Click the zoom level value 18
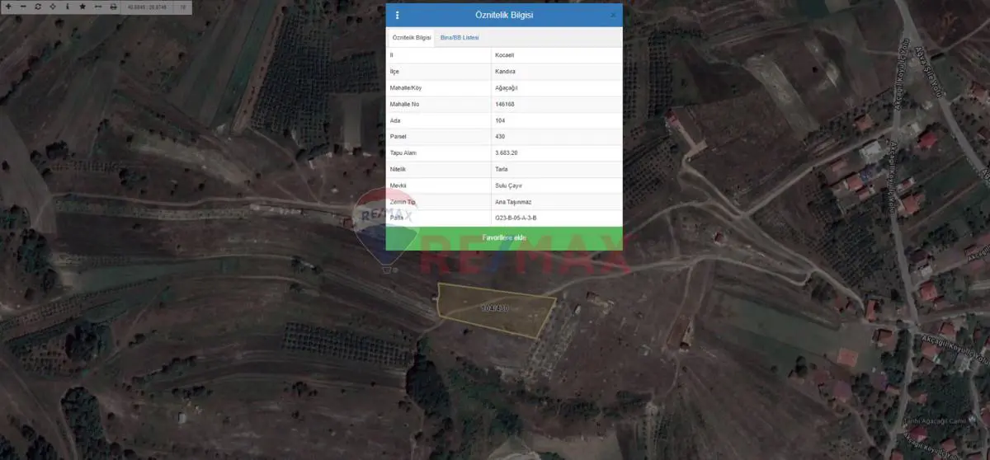The width and height of the screenshot is (990, 460). pyautogui.click(x=183, y=7)
